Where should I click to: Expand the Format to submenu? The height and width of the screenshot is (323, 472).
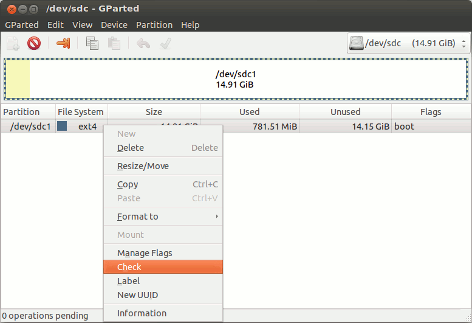[x=163, y=217]
